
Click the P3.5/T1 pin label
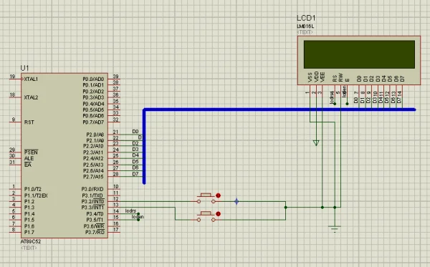pyautogui.click(x=95, y=220)
